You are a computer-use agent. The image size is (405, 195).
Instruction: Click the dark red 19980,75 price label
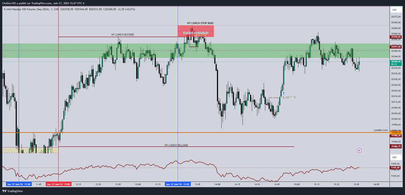396,146
